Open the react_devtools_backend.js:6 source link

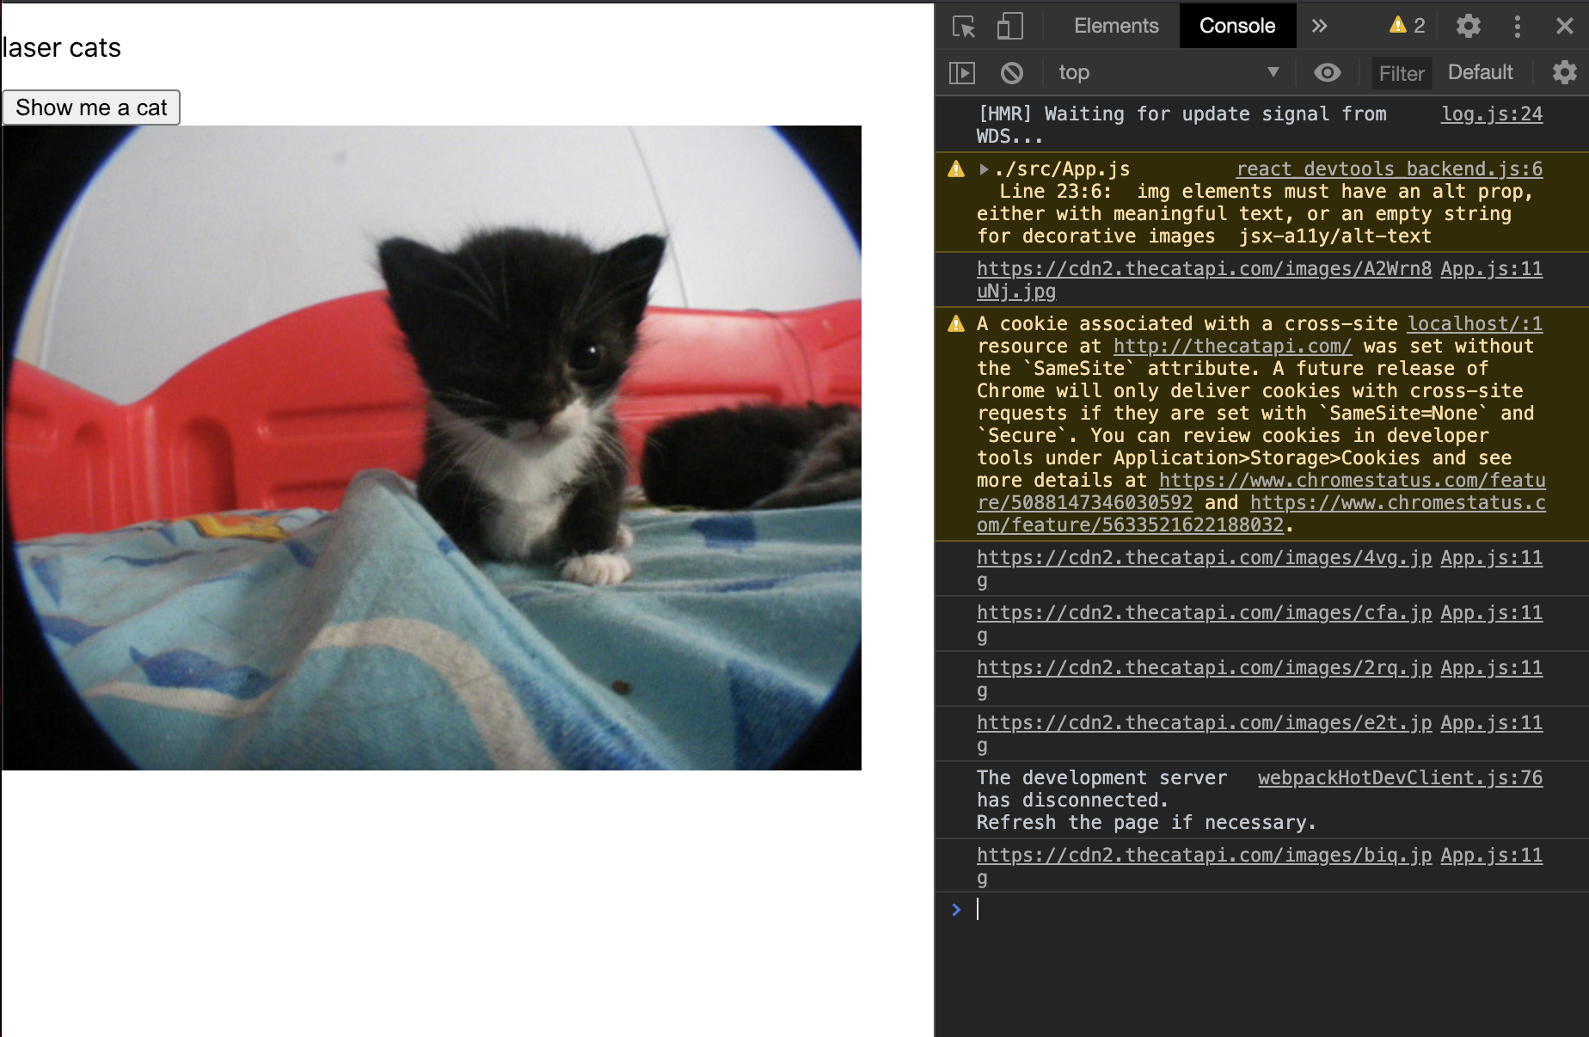tap(1388, 169)
